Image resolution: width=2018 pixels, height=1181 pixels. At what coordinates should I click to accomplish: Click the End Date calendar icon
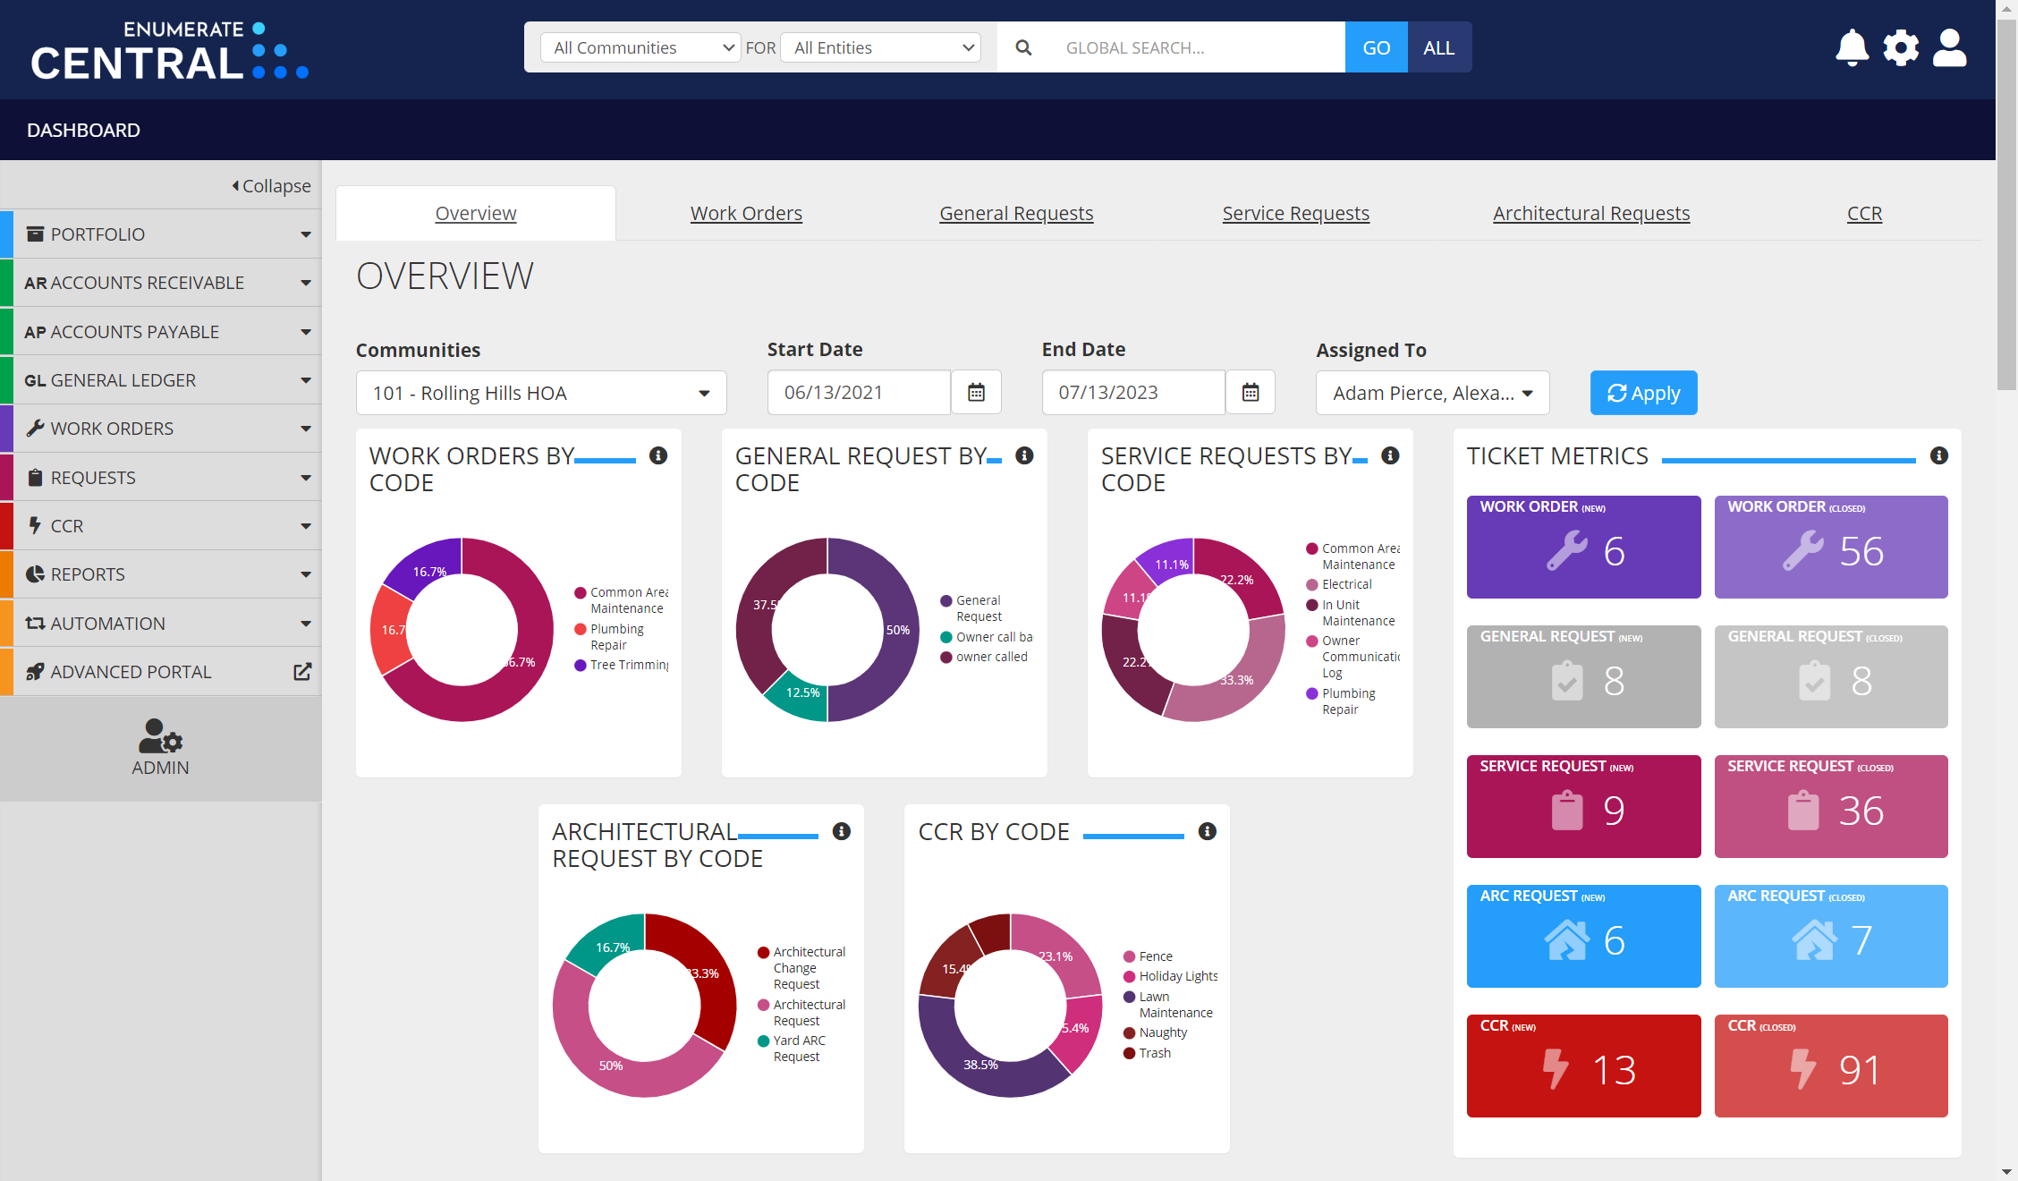pos(1251,393)
